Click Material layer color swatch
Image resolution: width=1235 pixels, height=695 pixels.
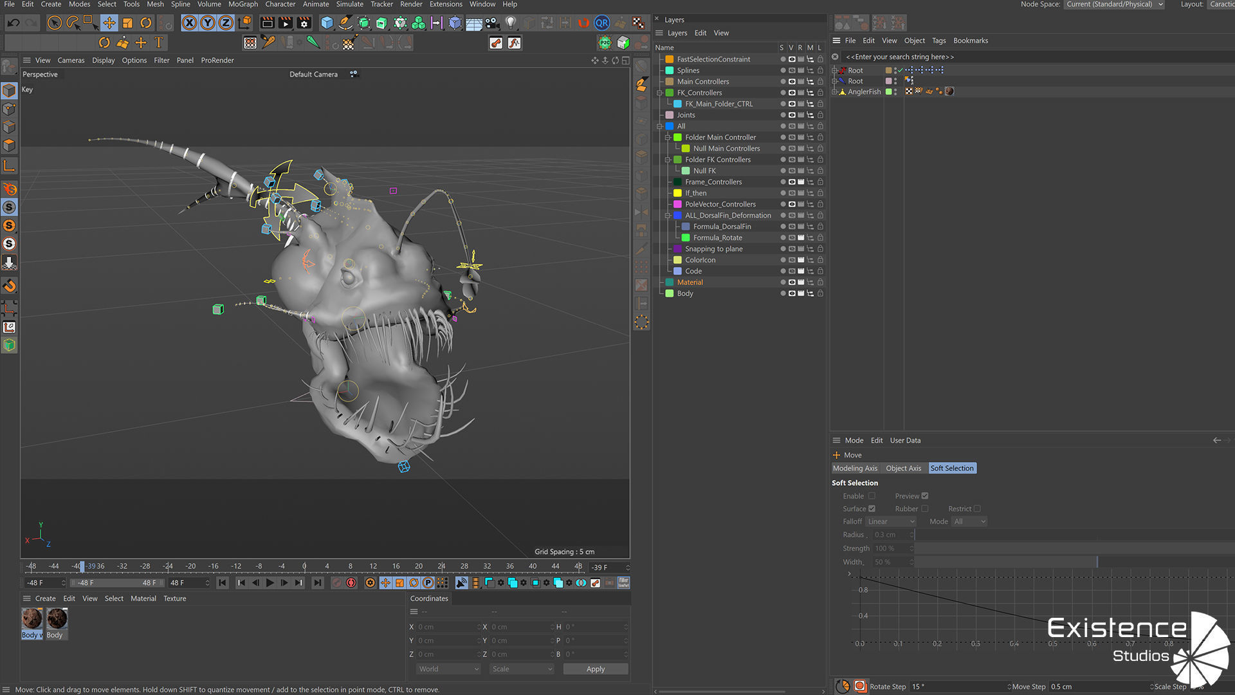tap(670, 283)
